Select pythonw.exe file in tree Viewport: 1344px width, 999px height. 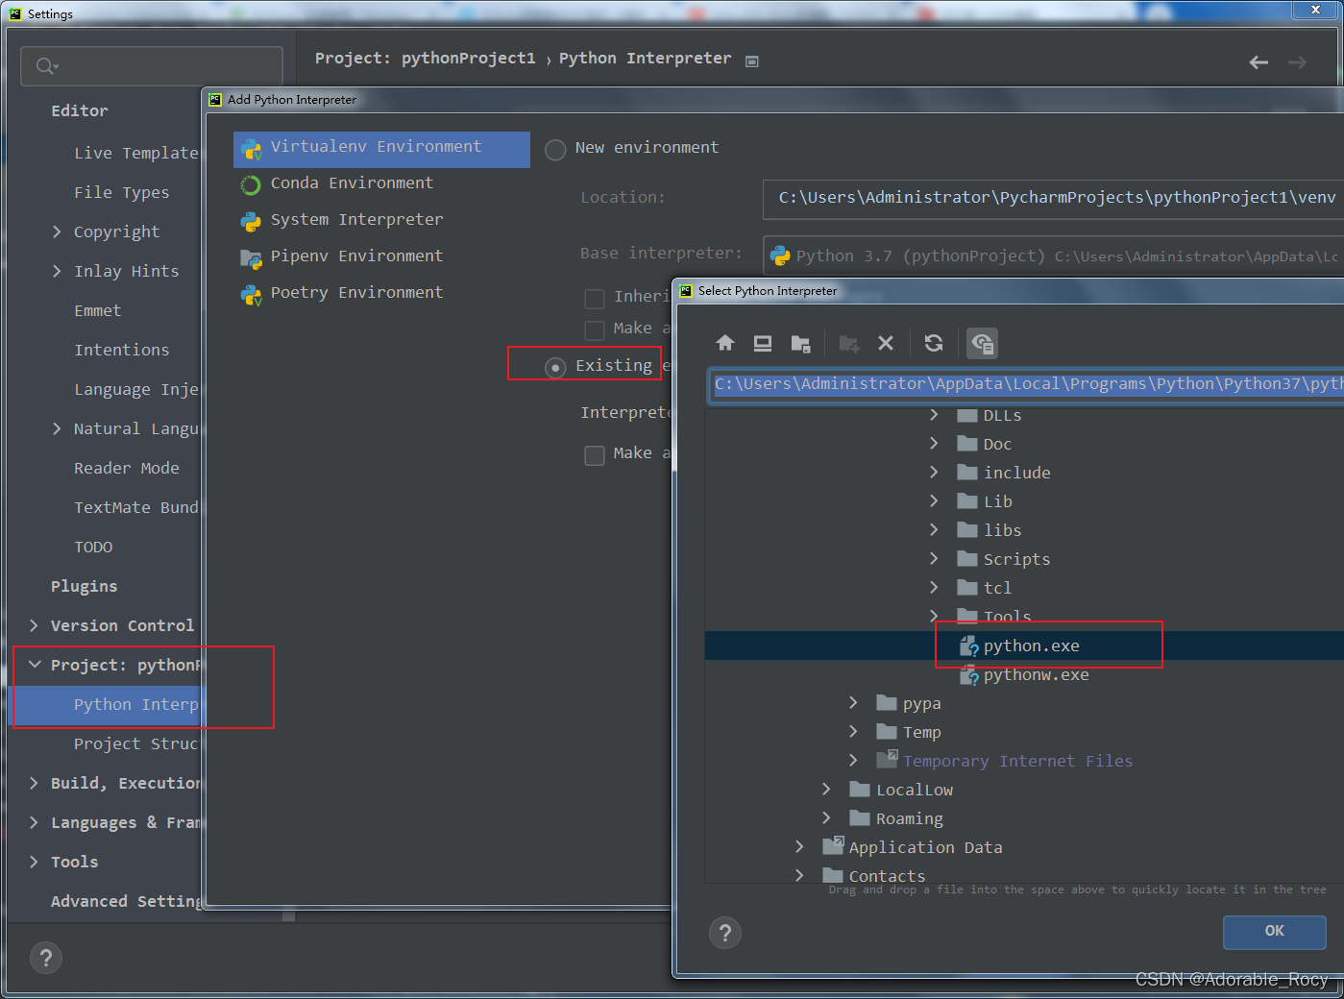click(x=1036, y=674)
